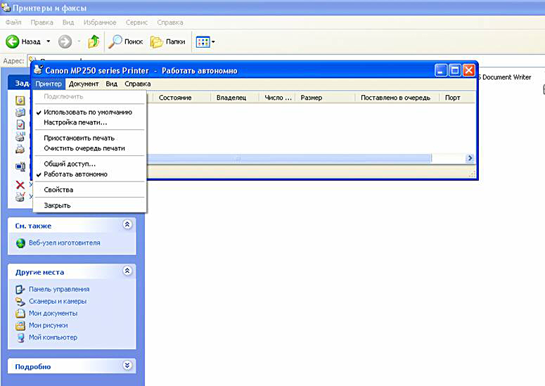Collapse the Другие места panel
This screenshot has width=545, height=386.
pos(127,271)
